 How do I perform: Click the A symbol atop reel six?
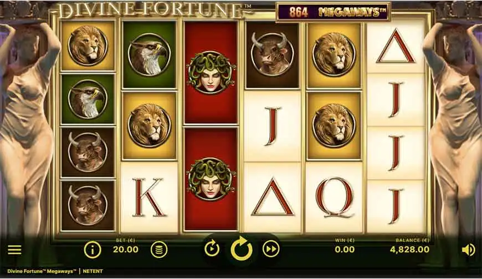pos(396,46)
